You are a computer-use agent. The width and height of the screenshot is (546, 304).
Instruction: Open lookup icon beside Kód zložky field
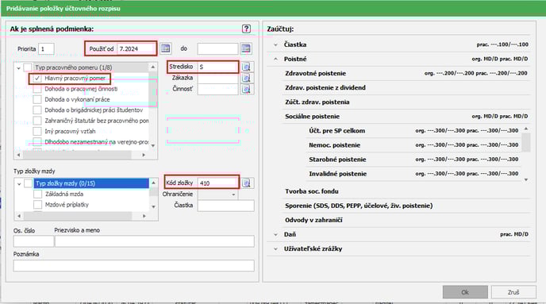click(x=246, y=183)
